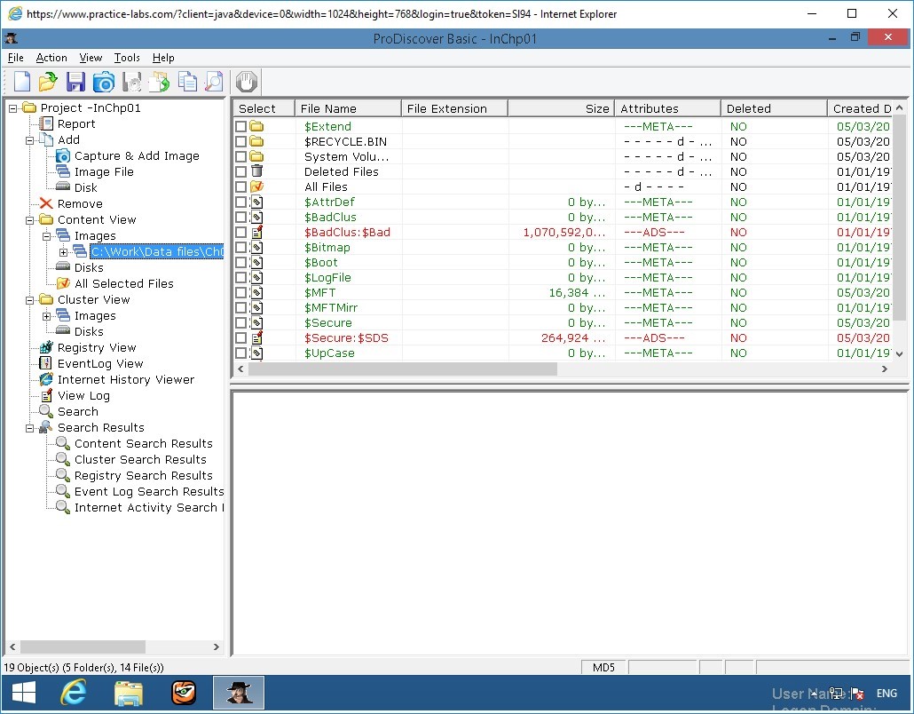The image size is (914, 714).
Task: Open Event Log Search Results
Action: pos(149,492)
